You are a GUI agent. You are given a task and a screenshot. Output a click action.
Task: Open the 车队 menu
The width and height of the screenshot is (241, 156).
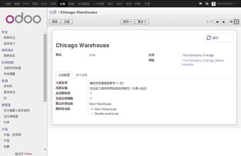coord(110,4)
